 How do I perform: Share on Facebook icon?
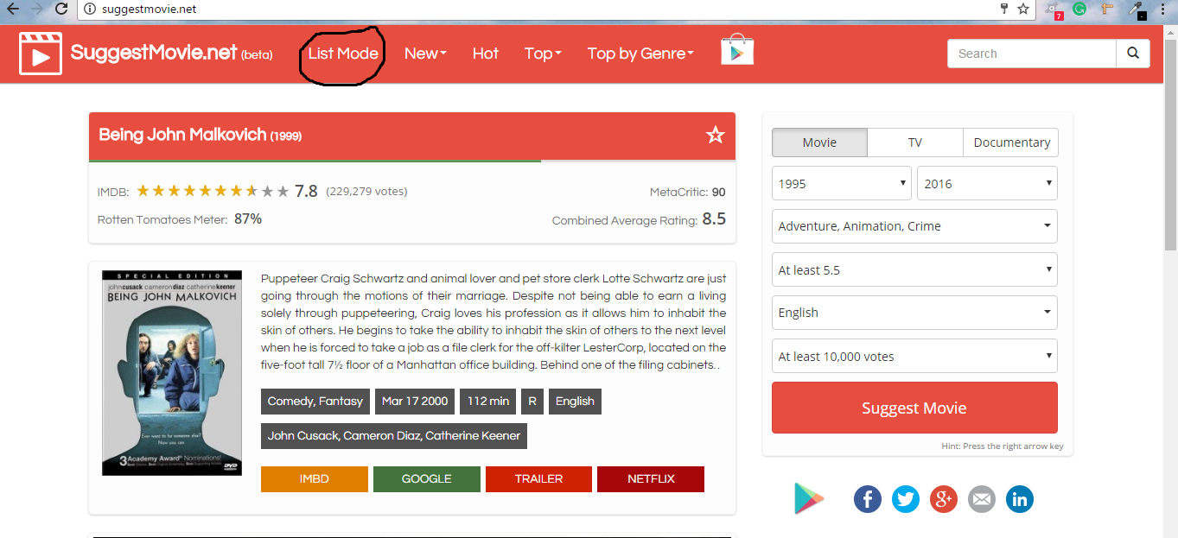pos(868,499)
